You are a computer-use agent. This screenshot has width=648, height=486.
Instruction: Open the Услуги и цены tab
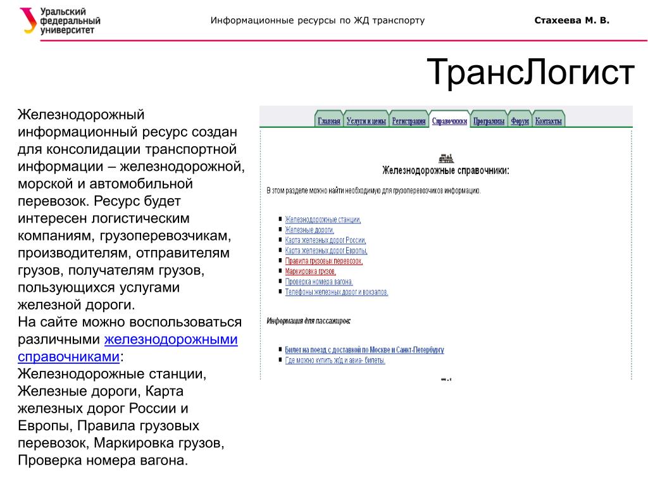[x=366, y=120]
